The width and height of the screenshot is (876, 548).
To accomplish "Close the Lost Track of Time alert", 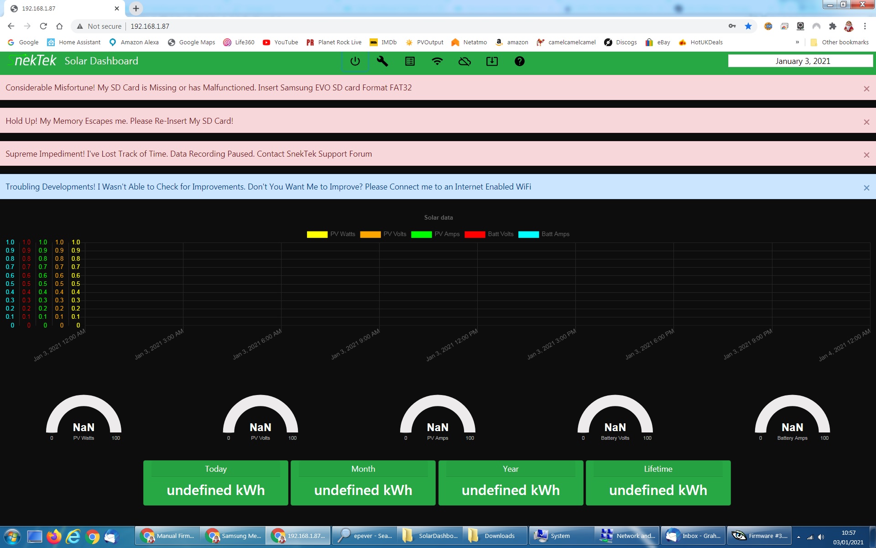I will pyautogui.click(x=866, y=155).
